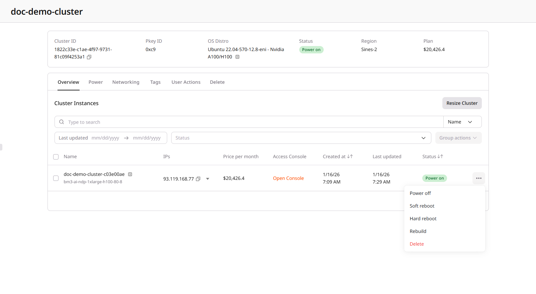Copy IP address 93.119.168.77
Viewport: 536px width, 294px height.
(x=198, y=179)
